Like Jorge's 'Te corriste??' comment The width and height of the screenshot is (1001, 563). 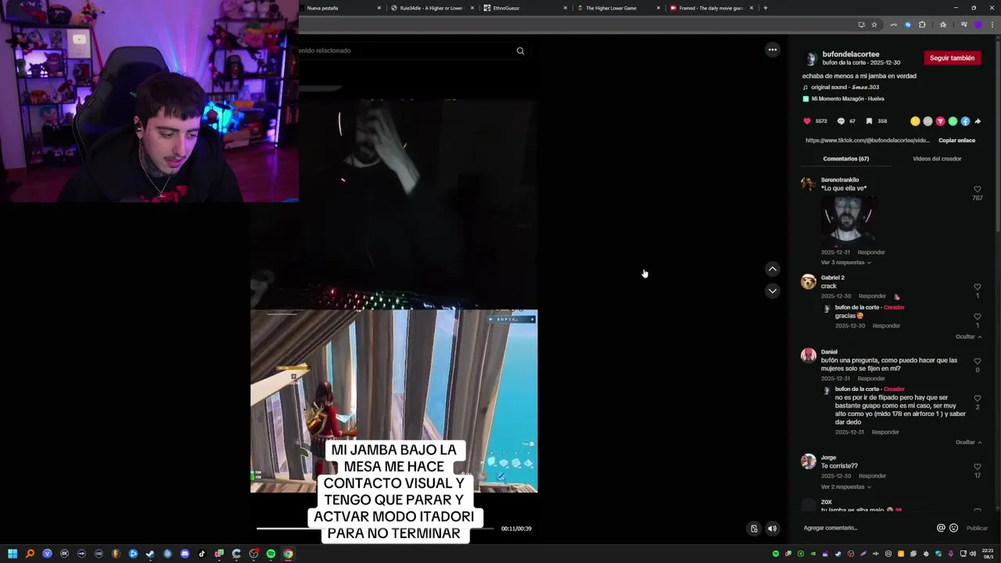click(978, 467)
